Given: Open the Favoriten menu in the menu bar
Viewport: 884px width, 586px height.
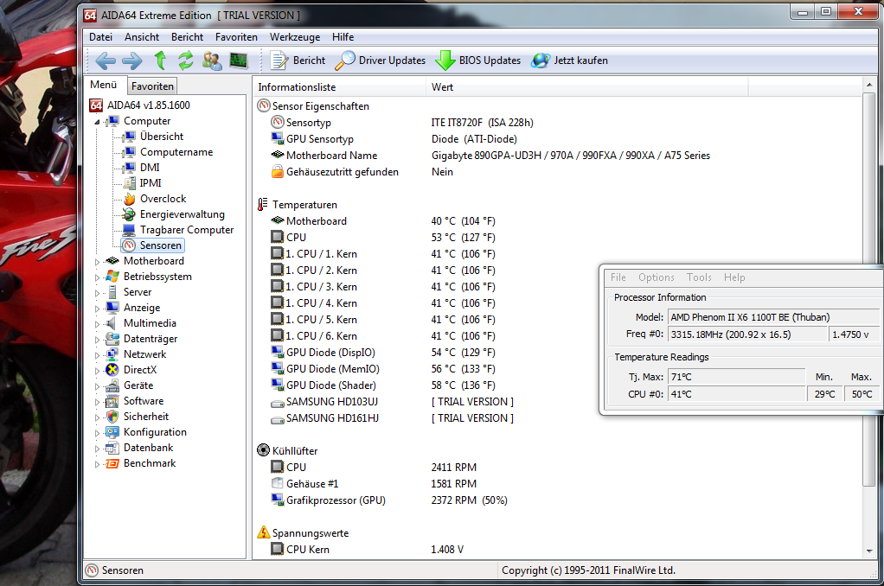Looking at the screenshot, I should point(236,37).
